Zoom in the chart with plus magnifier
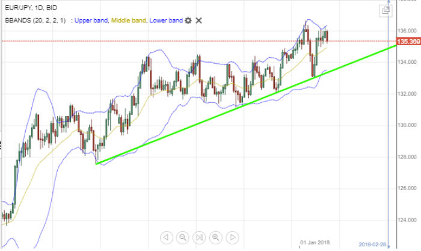The width and height of the screenshot is (421, 251). (216, 237)
